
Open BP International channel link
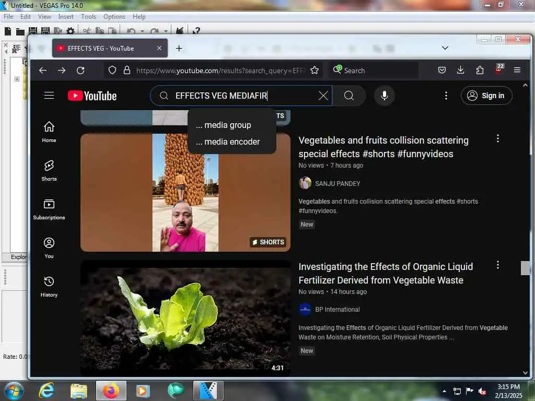[338, 309]
